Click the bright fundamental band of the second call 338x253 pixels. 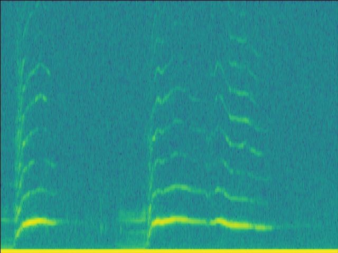[174, 220]
